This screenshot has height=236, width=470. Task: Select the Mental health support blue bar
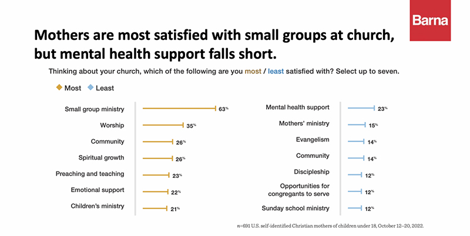pyautogui.click(x=361, y=108)
